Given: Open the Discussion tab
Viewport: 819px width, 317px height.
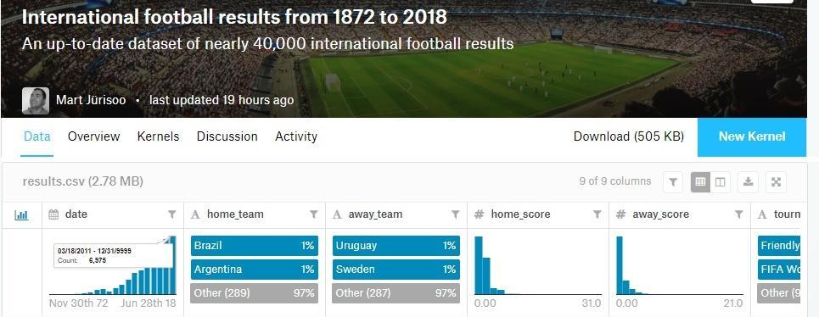Looking at the screenshot, I should pyautogui.click(x=227, y=136).
